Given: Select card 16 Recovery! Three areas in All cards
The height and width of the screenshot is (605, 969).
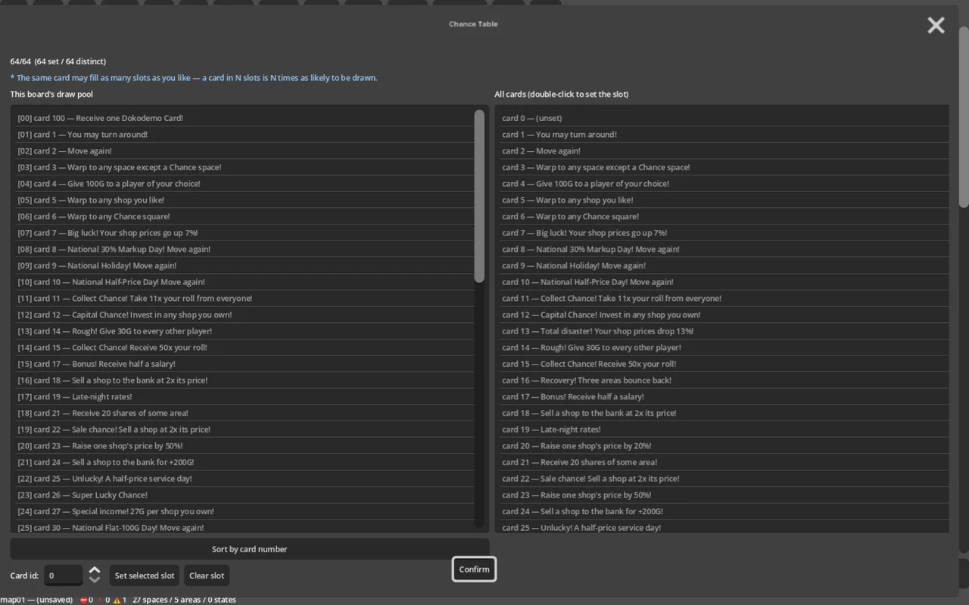Looking at the screenshot, I should pyautogui.click(x=723, y=380).
